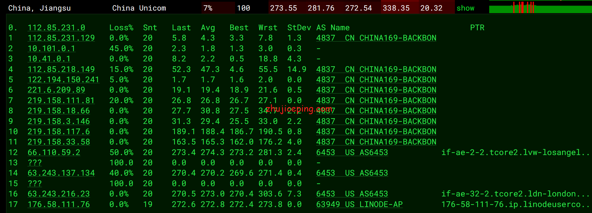Click the 'AS Name' column header

tap(333, 28)
